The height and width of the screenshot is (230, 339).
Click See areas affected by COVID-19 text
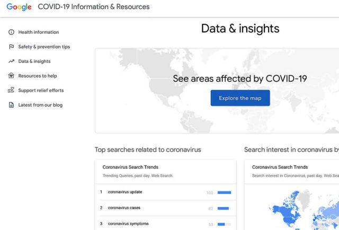(x=240, y=79)
